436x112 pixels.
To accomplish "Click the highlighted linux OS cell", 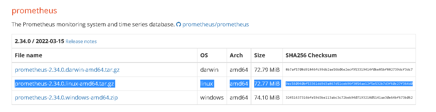I will point(207,84).
